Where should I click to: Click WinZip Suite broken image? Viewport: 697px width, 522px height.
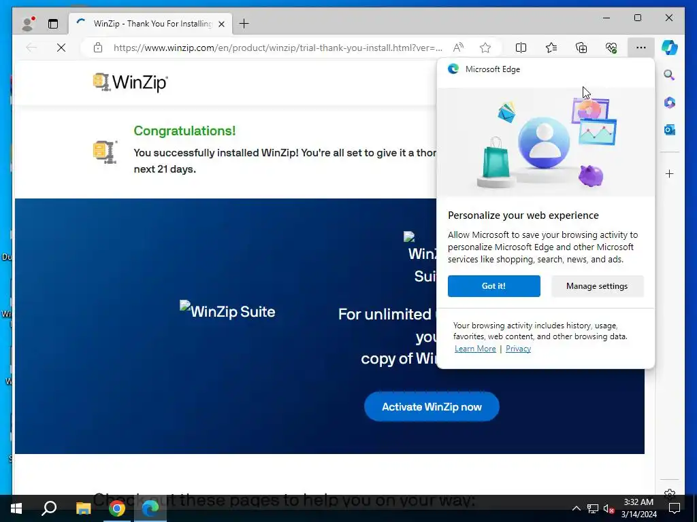point(227,311)
